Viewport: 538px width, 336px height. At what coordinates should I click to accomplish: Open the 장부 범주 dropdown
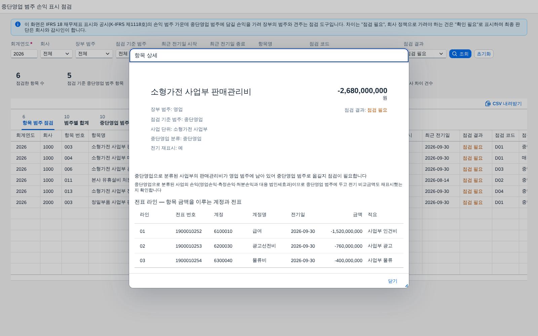pos(94,54)
